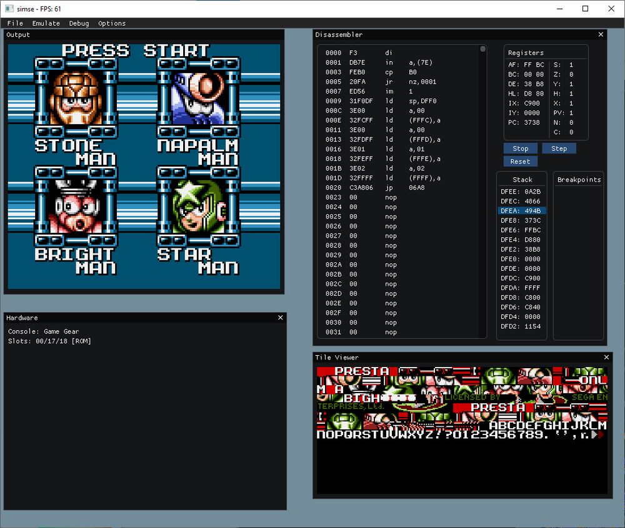This screenshot has width=625, height=528.
Task: Click the disassembler scrollbar thumb
Action: (x=482, y=49)
